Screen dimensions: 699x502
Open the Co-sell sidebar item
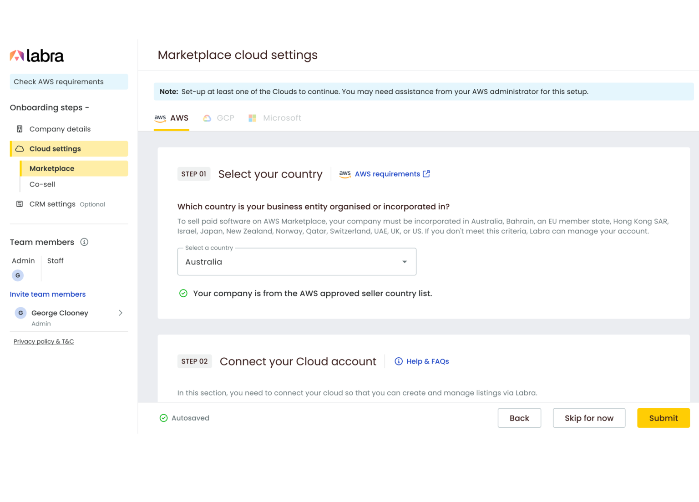42,184
